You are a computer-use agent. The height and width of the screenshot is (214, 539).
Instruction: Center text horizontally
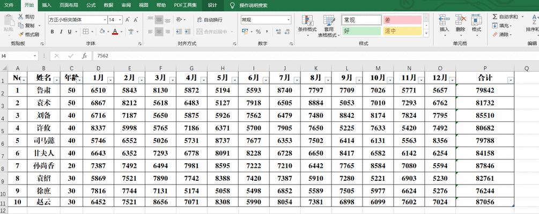tap(159, 32)
